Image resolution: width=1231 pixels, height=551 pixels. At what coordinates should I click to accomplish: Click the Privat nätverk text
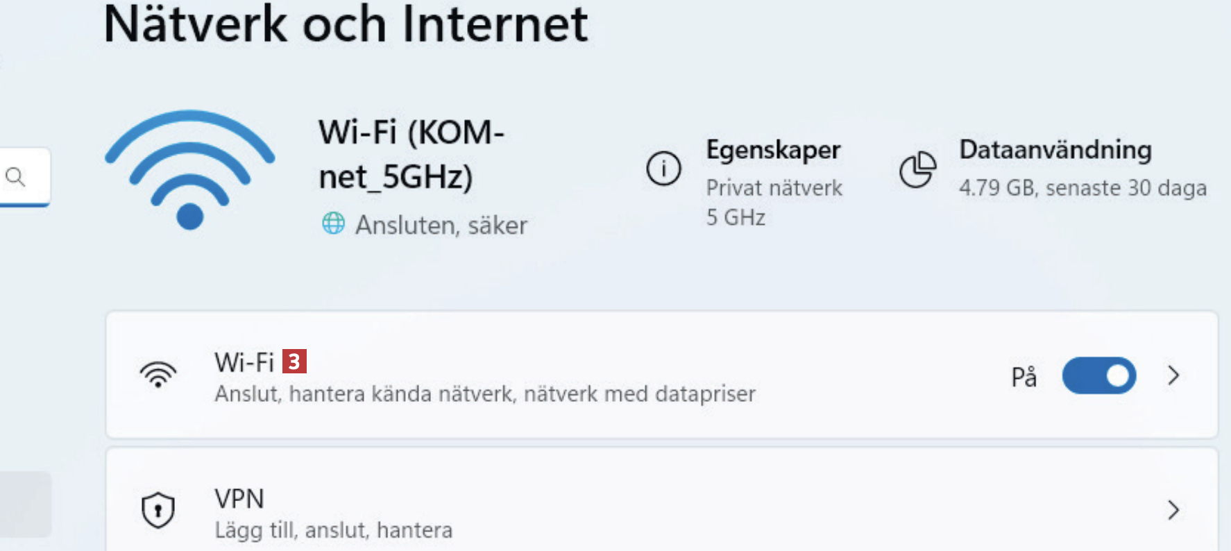click(774, 188)
